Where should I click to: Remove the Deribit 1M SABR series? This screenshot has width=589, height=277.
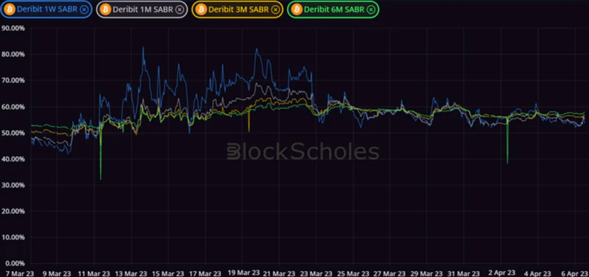point(180,10)
